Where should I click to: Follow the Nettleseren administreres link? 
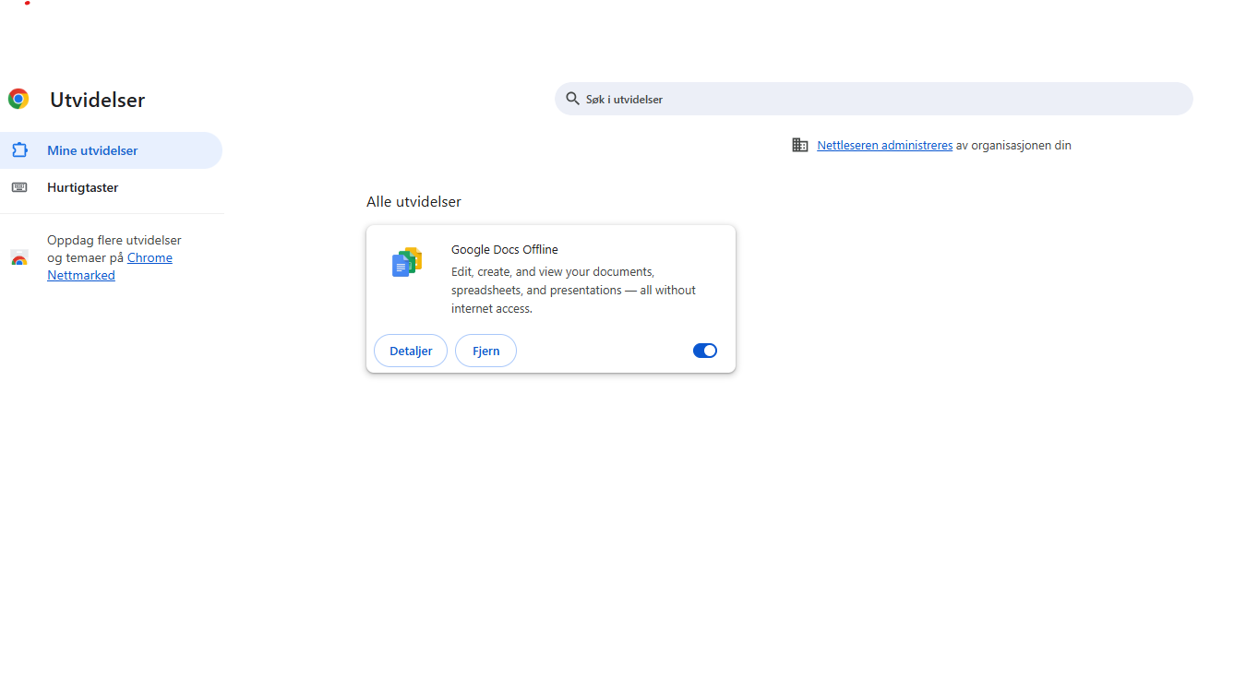885,145
